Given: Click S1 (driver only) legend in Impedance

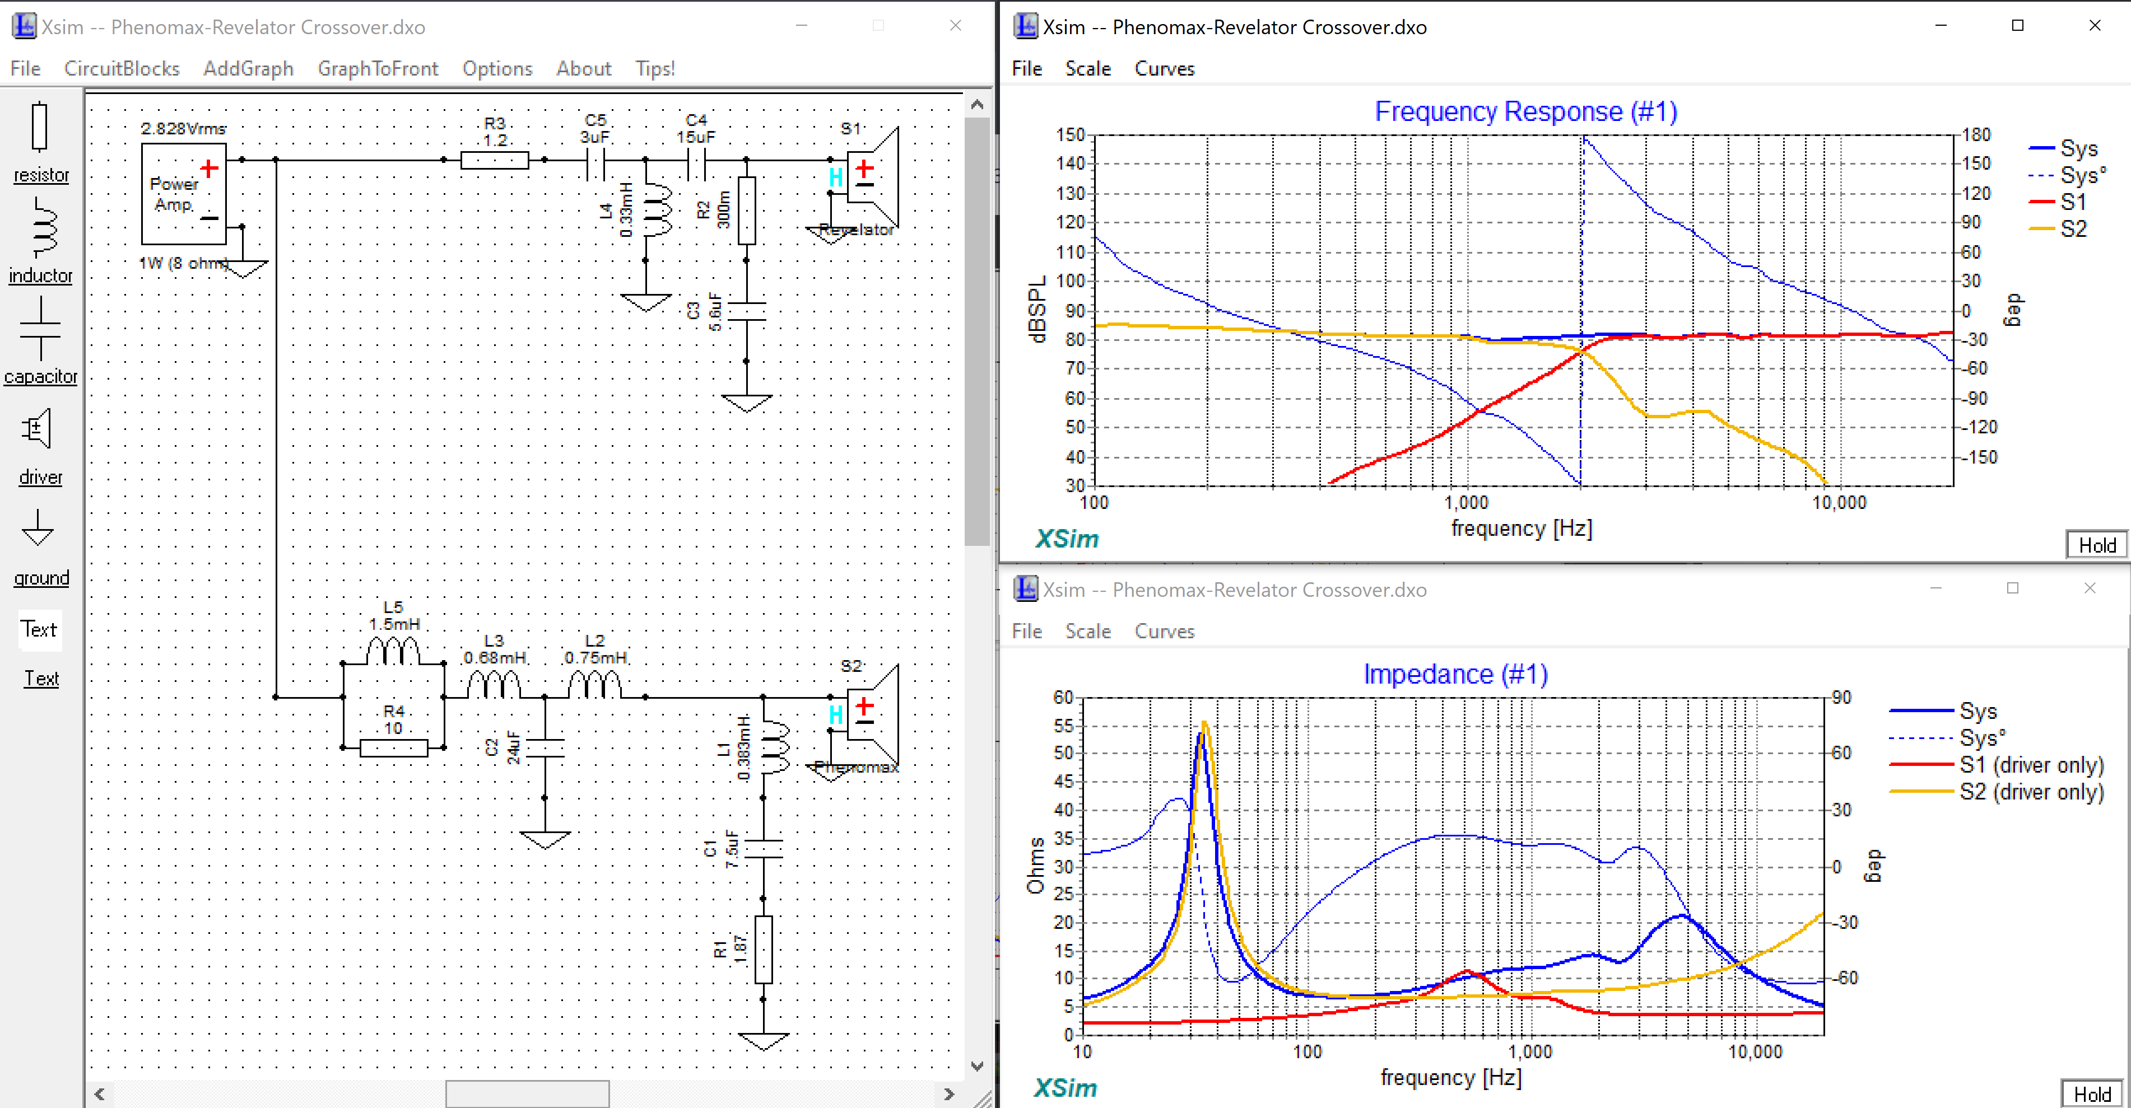Looking at the screenshot, I should 1997,765.
